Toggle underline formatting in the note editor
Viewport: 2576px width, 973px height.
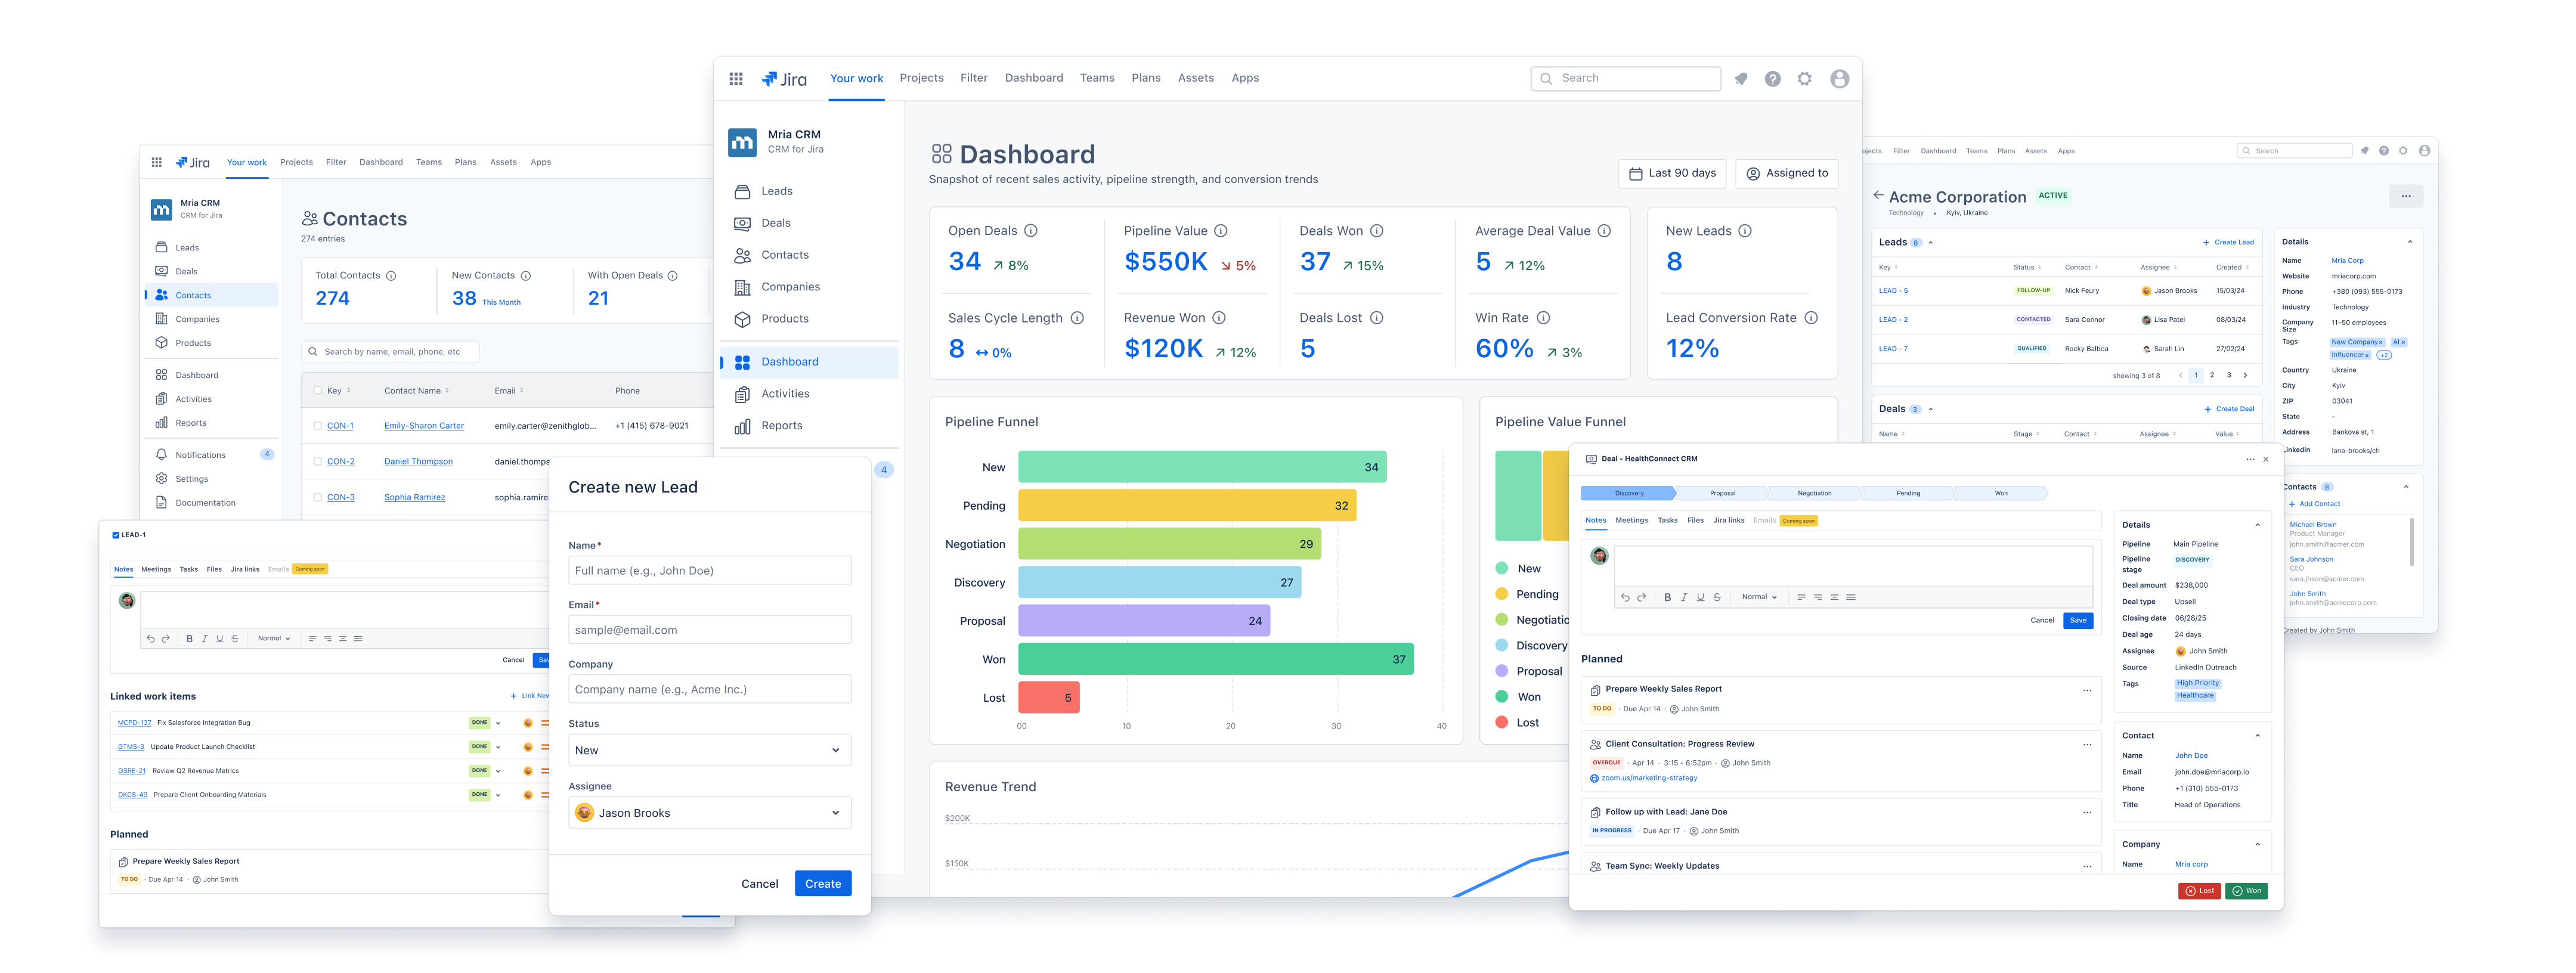(1700, 597)
